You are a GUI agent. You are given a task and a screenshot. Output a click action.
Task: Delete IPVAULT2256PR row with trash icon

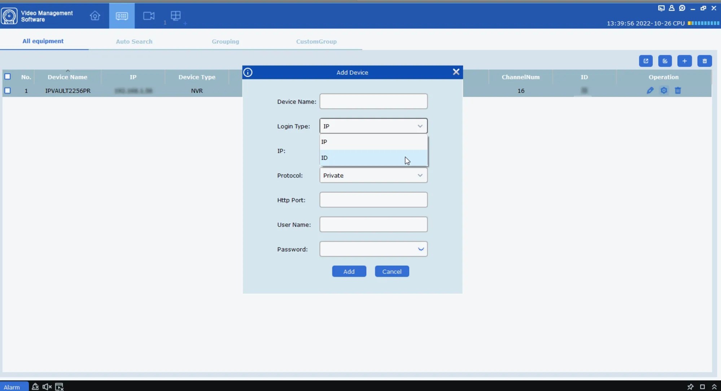coord(678,91)
